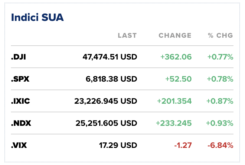
Task: Open the .DJI index row
Action: (19, 57)
